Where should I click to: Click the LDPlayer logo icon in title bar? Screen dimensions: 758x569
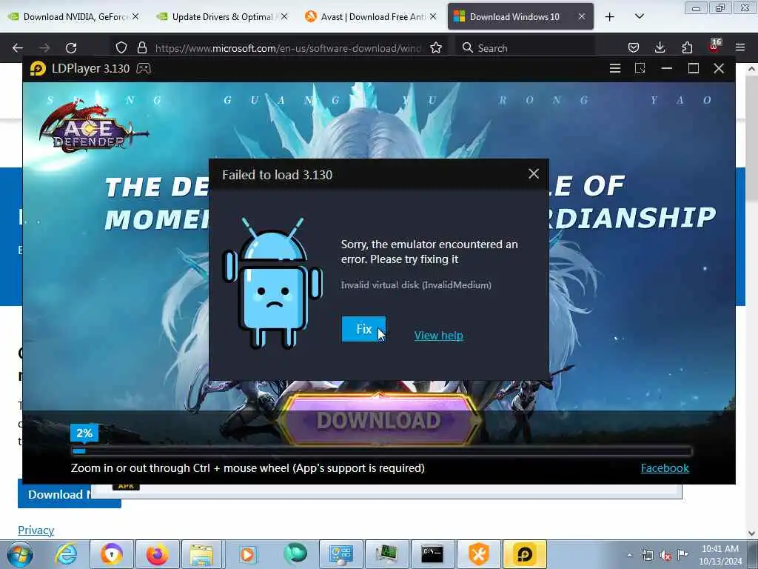click(x=38, y=68)
